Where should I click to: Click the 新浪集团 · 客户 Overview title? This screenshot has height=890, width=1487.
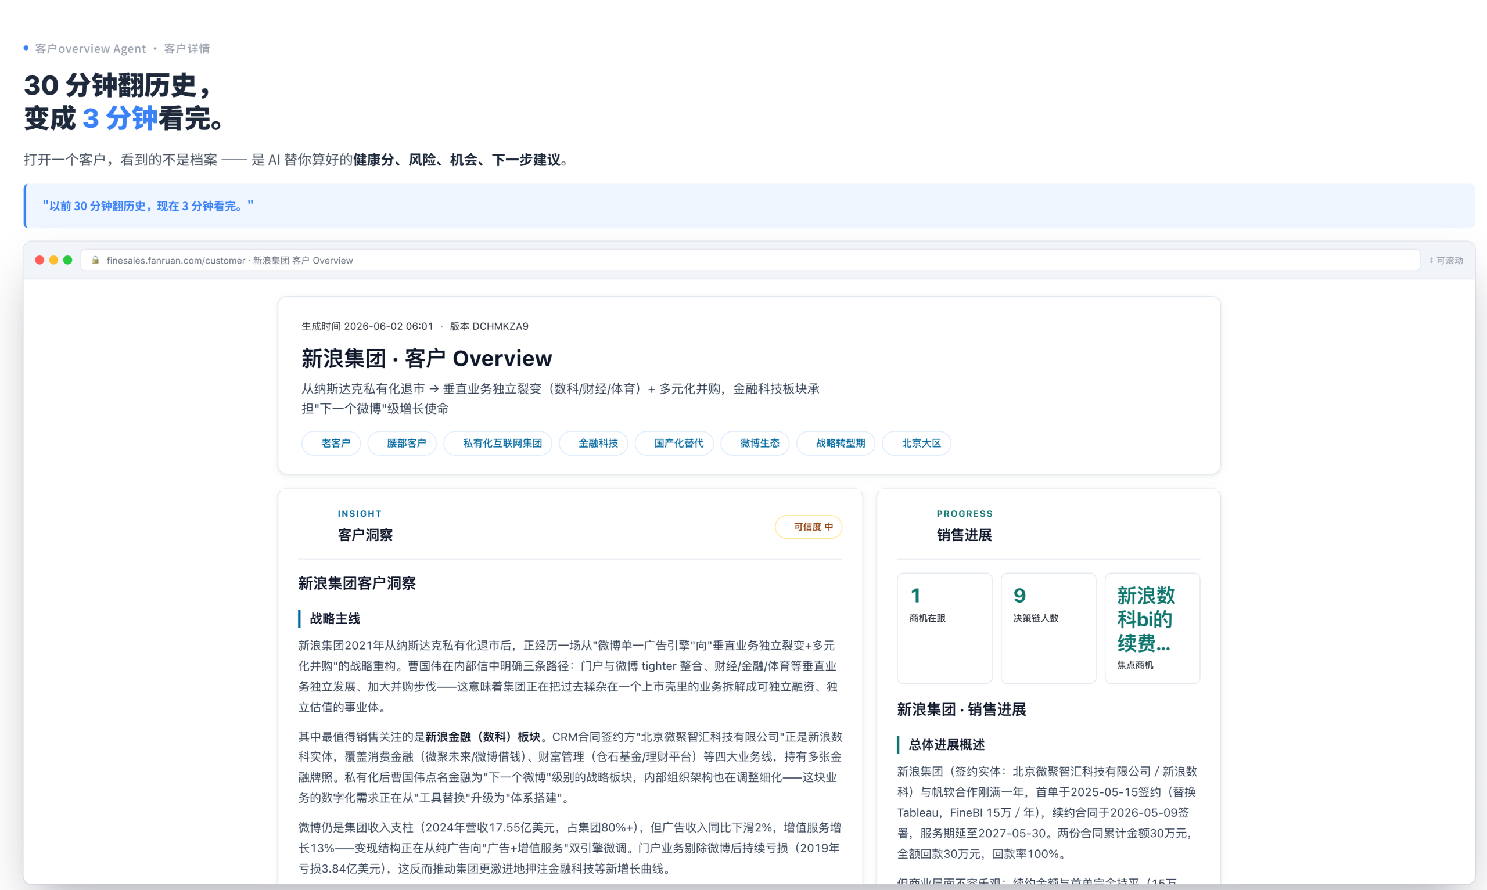[426, 359]
